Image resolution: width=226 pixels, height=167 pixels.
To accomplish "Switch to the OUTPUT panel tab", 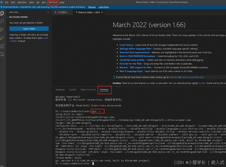I will 73,90.
